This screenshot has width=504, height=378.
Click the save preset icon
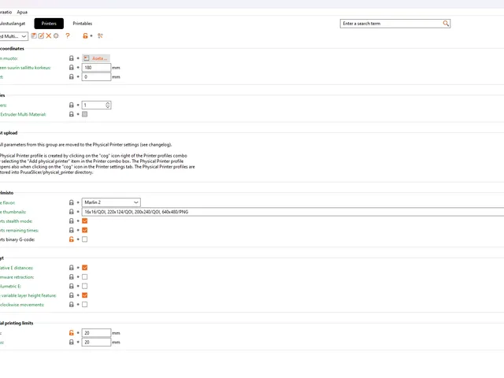coord(34,35)
